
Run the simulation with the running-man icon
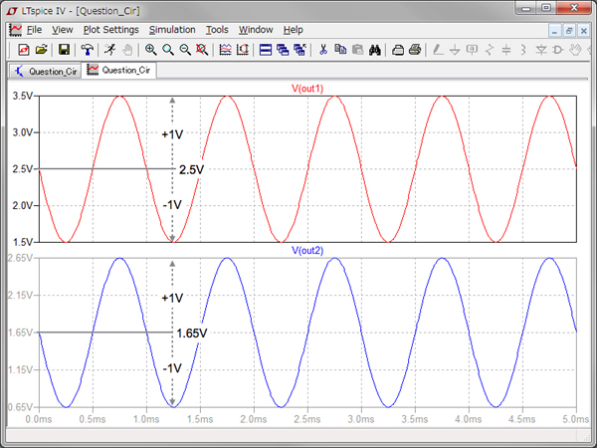(108, 49)
